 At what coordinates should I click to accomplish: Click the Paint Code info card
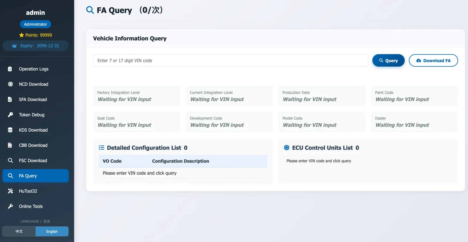414,96
